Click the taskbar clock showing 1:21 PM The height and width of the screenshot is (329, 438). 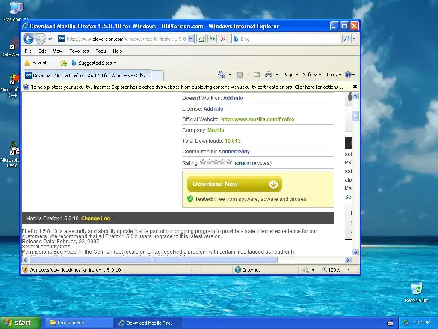coord(422,323)
